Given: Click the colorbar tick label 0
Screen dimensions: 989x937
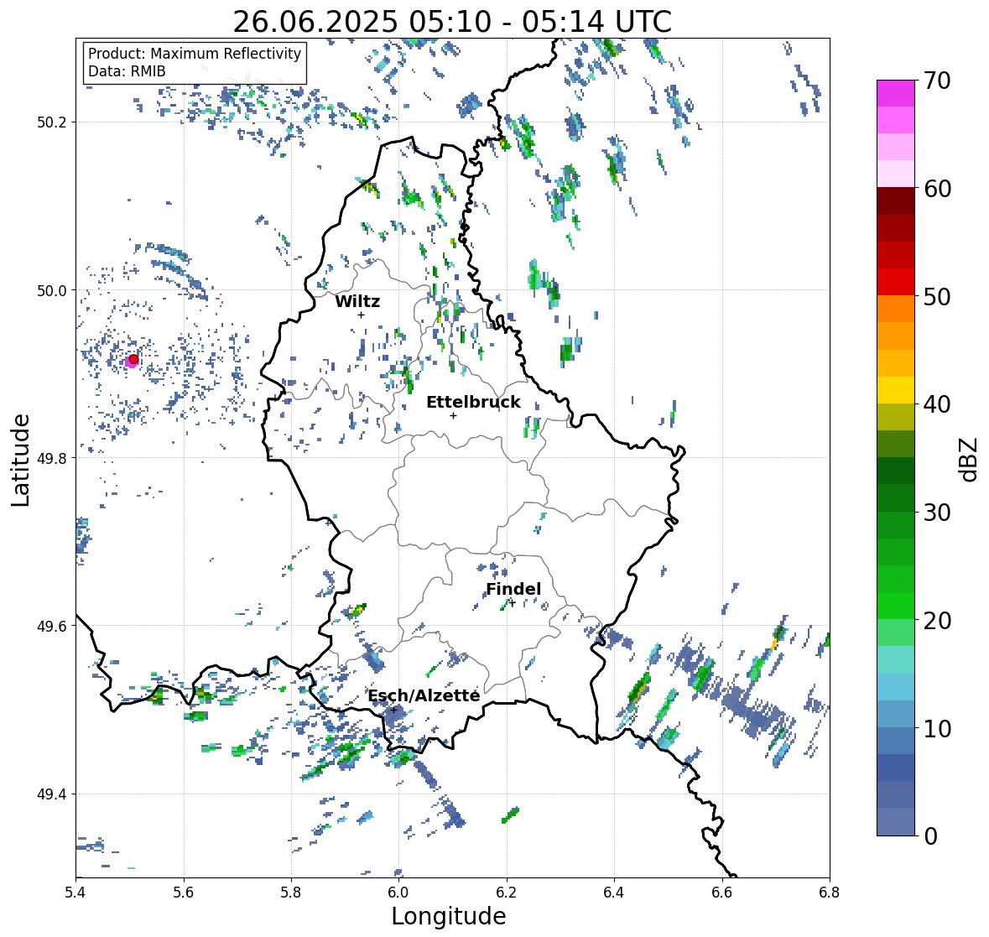Looking at the screenshot, I should [x=930, y=836].
